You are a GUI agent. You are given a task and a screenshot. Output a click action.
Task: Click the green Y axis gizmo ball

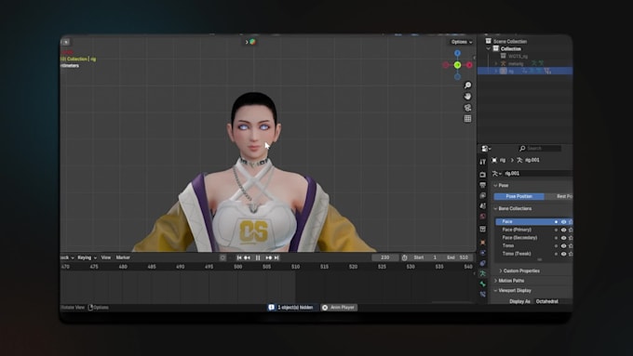coord(457,65)
